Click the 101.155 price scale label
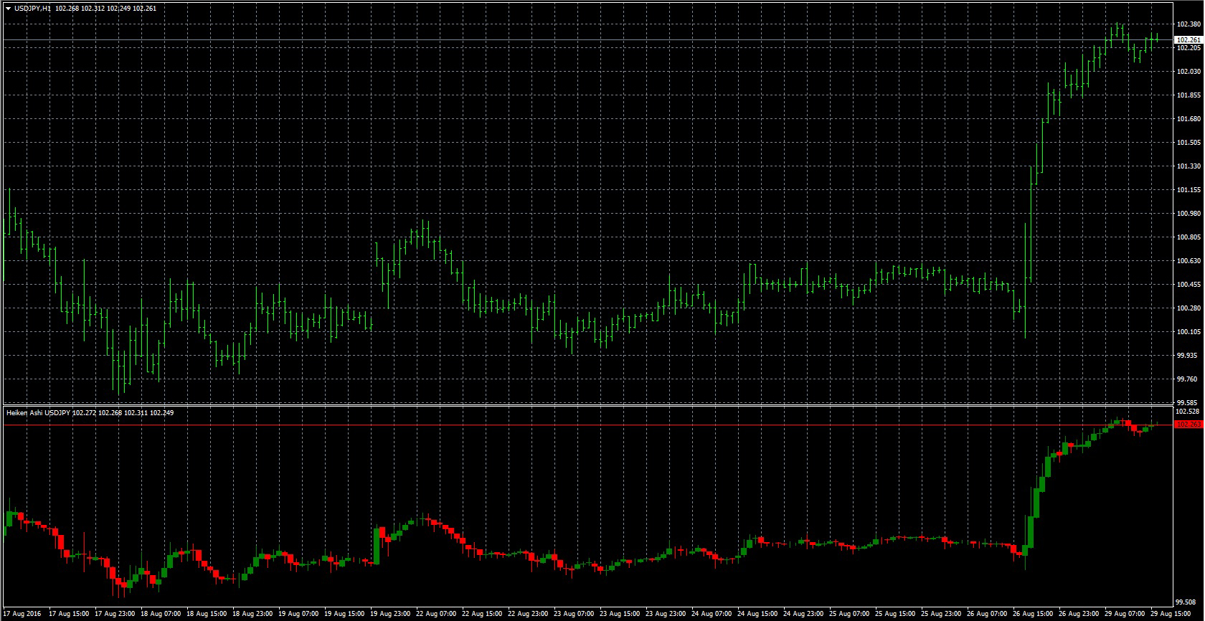The height and width of the screenshot is (621, 1205). click(1189, 190)
